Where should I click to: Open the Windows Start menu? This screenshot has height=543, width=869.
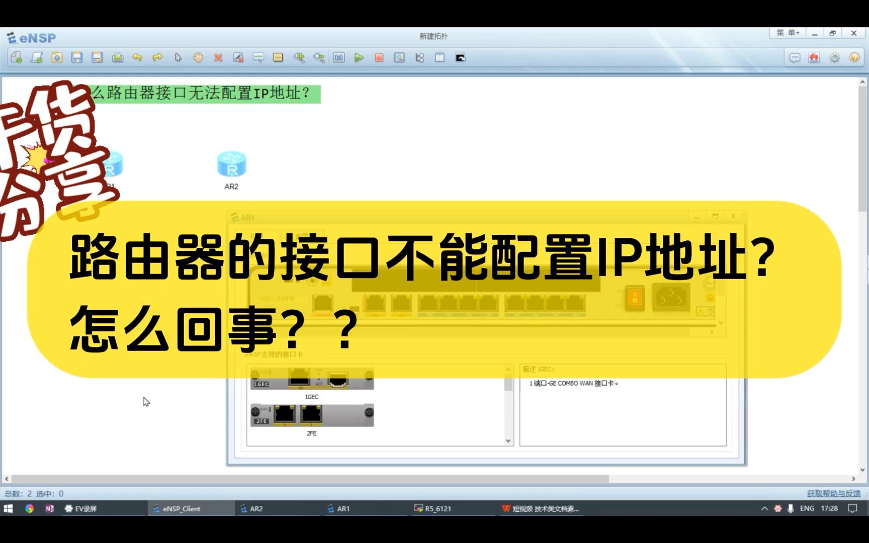[8, 509]
